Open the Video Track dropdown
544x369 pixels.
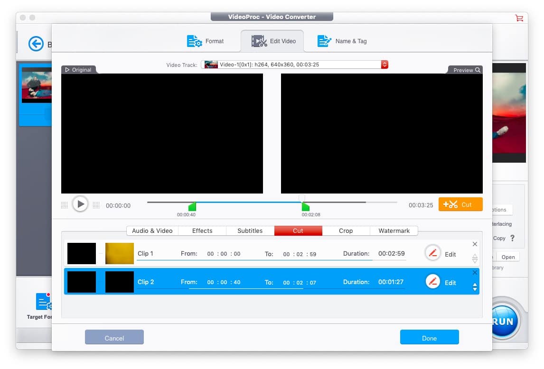point(294,65)
